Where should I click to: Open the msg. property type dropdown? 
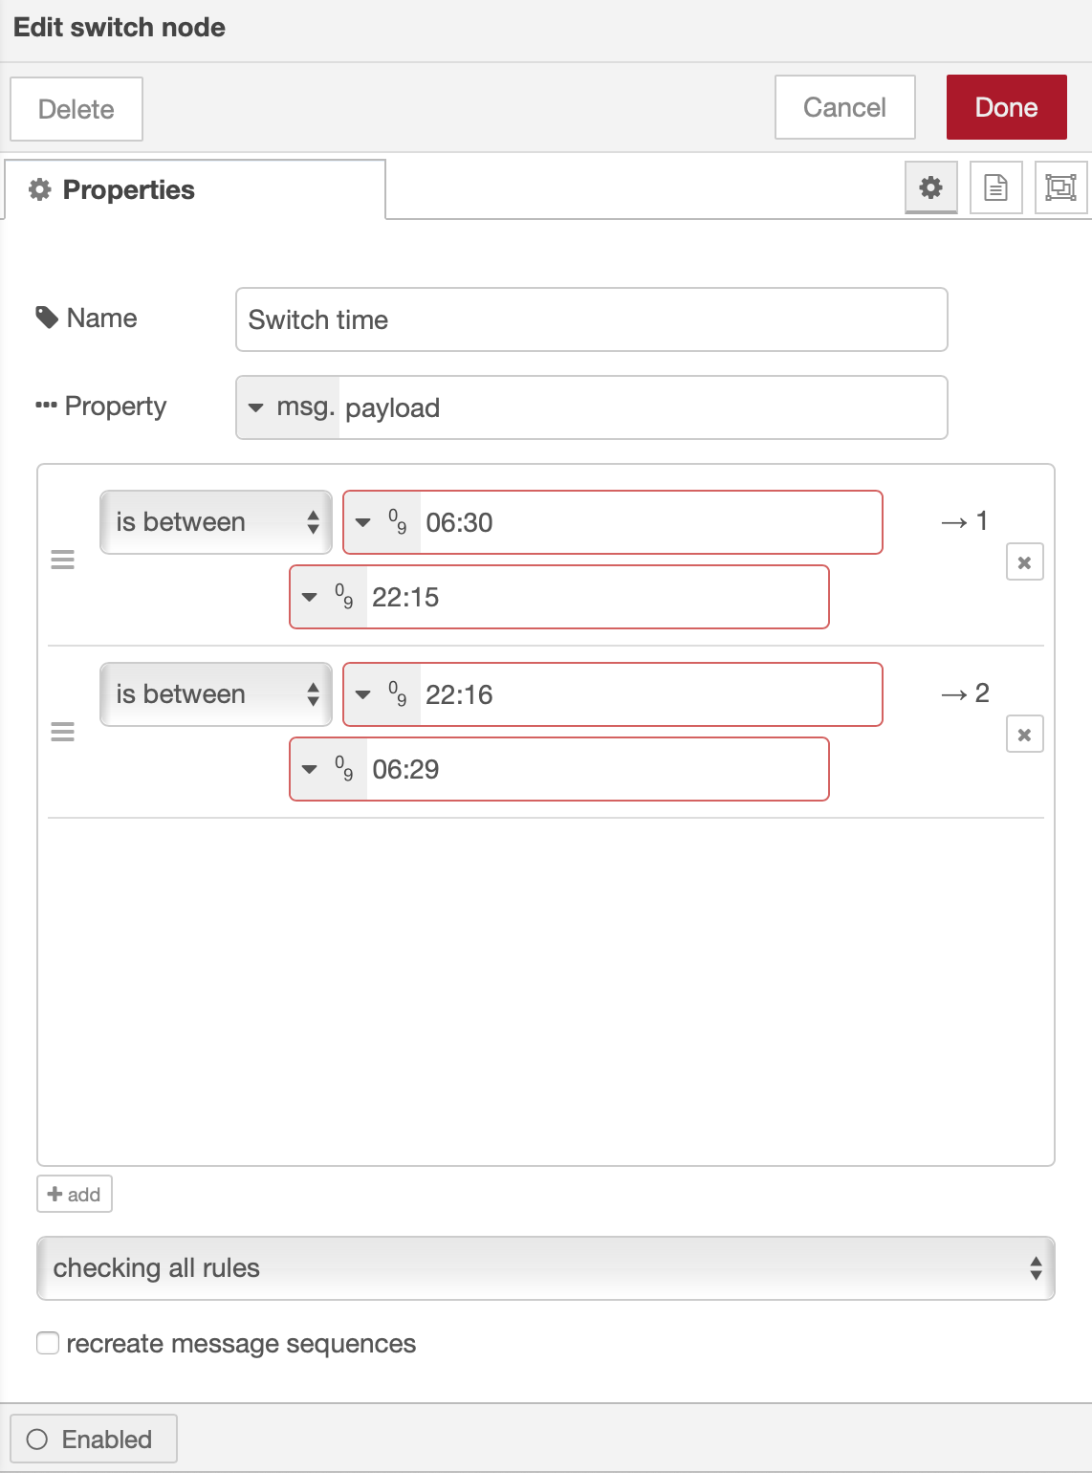click(x=287, y=407)
